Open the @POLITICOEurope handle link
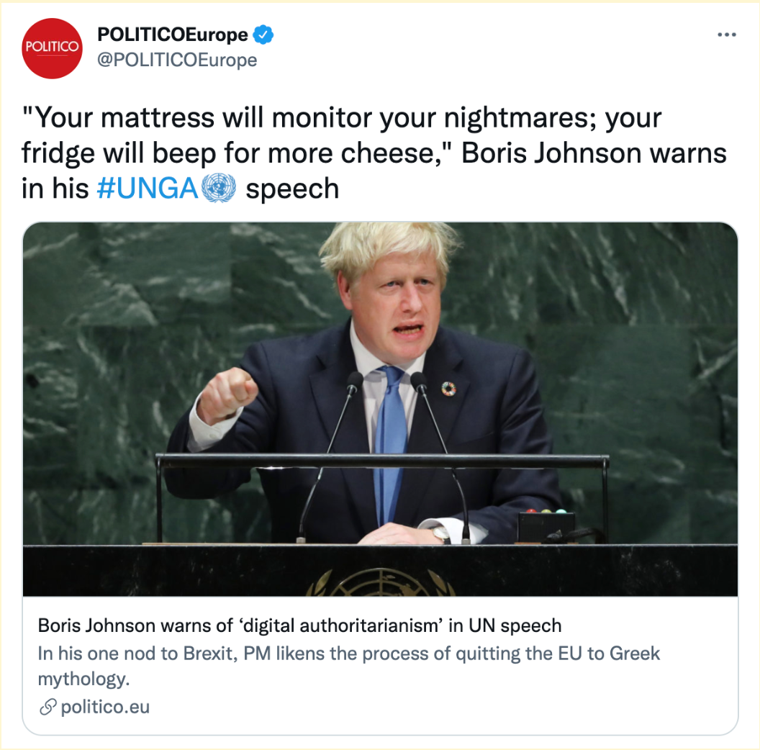This screenshot has width=760, height=750. click(x=177, y=60)
